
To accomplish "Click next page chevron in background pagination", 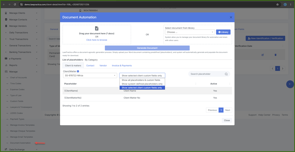I will 282,68.
